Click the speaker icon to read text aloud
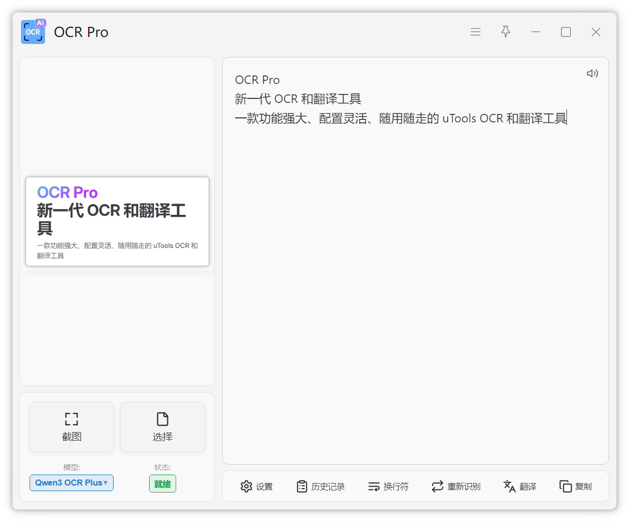This screenshot has width=629, height=522. pos(592,73)
